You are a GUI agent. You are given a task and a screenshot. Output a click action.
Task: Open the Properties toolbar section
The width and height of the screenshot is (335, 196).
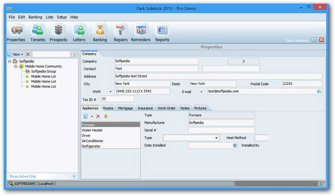click(16, 32)
